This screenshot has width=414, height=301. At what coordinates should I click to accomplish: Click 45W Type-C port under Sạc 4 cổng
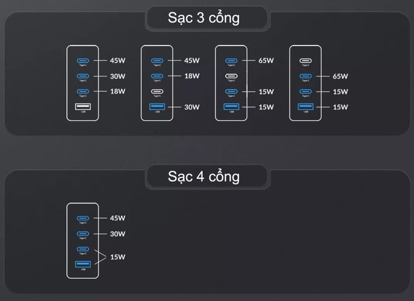tap(83, 218)
